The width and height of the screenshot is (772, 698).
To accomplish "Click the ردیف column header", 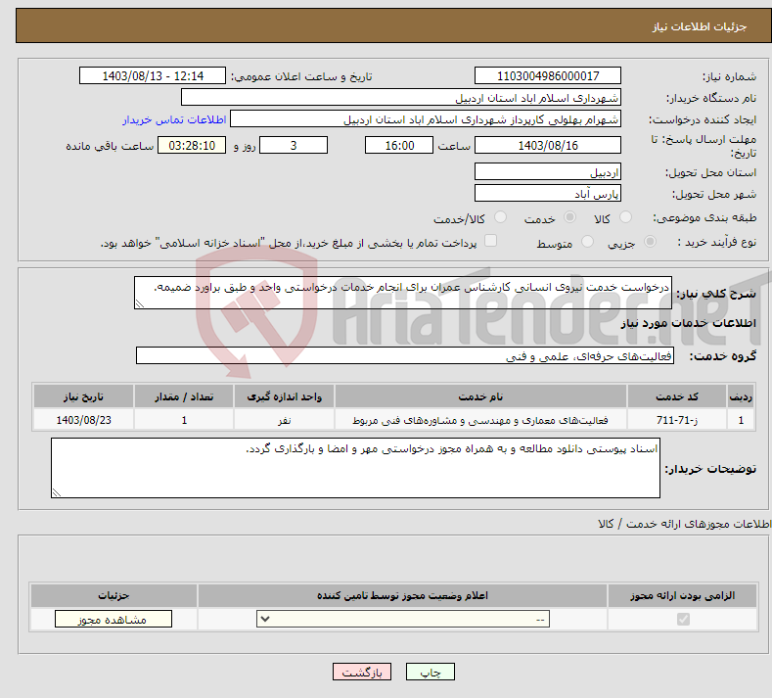I will point(741,396).
